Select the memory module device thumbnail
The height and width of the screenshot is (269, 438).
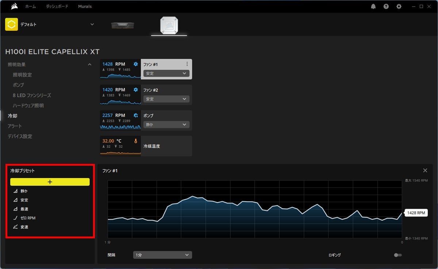pos(123,25)
